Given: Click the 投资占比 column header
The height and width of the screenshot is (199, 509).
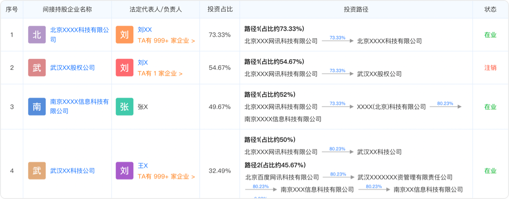Looking at the screenshot, I should (220, 9).
